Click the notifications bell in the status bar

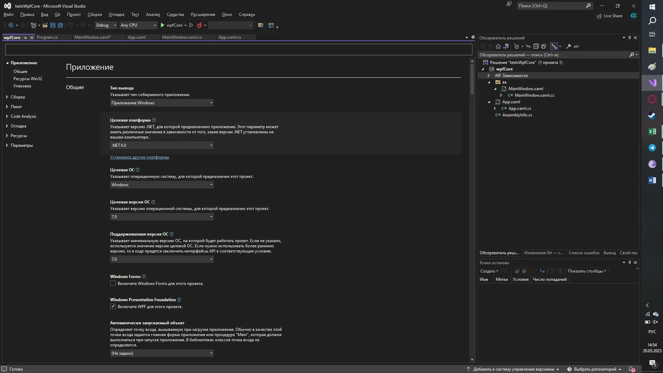(632, 369)
